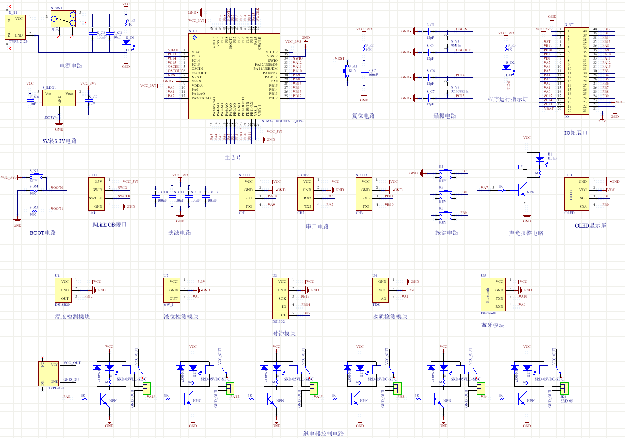The height and width of the screenshot is (438, 625).
Task: Click the S_T1 TYPE-C-2P power connector
Action: pyautogui.click(x=16, y=27)
